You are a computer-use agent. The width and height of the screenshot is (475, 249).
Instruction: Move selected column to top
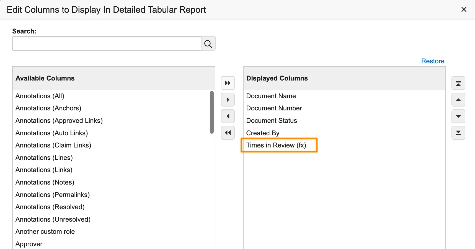click(x=458, y=83)
